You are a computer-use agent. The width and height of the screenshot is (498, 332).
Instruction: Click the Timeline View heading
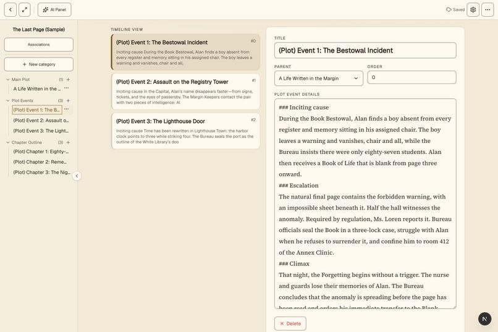pyautogui.click(x=127, y=29)
